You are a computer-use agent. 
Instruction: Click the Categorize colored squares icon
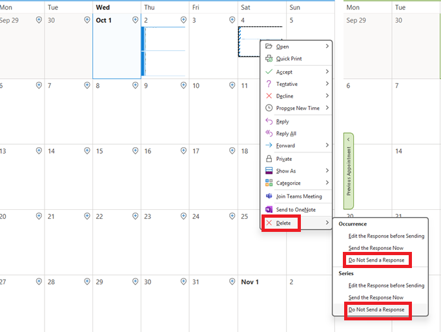tap(269, 183)
